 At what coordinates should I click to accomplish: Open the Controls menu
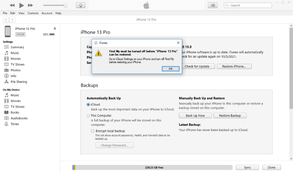point(33,13)
